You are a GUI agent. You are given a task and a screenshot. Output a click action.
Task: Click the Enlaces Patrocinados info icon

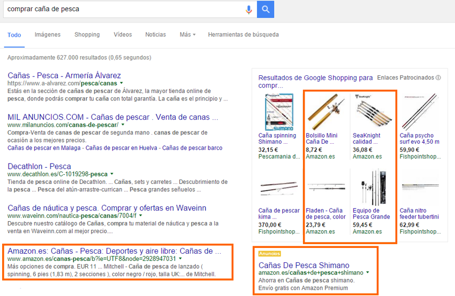click(438, 77)
